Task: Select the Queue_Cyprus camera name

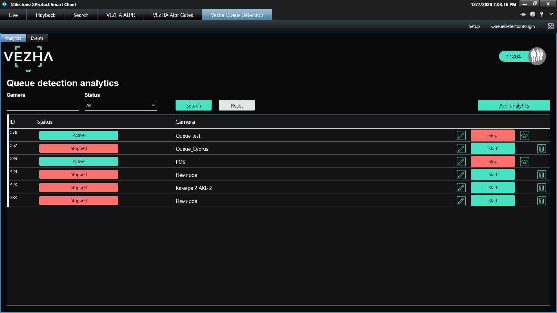Action: [x=192, y=149]
